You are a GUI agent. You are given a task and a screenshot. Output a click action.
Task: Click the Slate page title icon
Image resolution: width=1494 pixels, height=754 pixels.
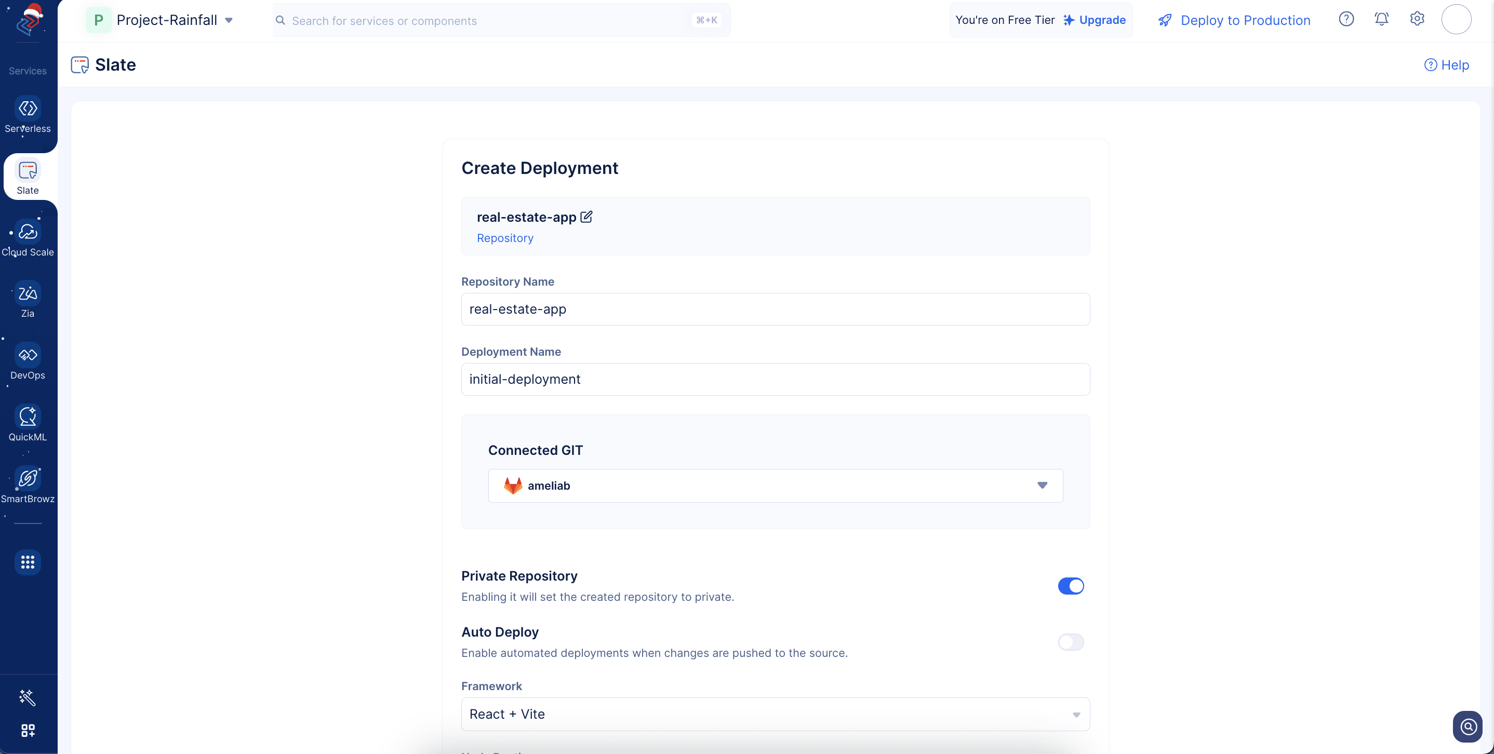point(80,64)
